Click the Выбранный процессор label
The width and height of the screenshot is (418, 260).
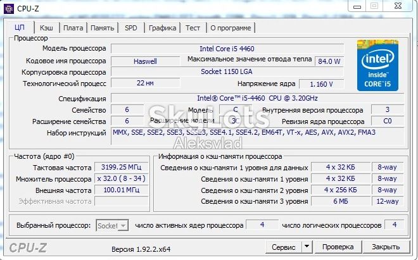point(54,225)
